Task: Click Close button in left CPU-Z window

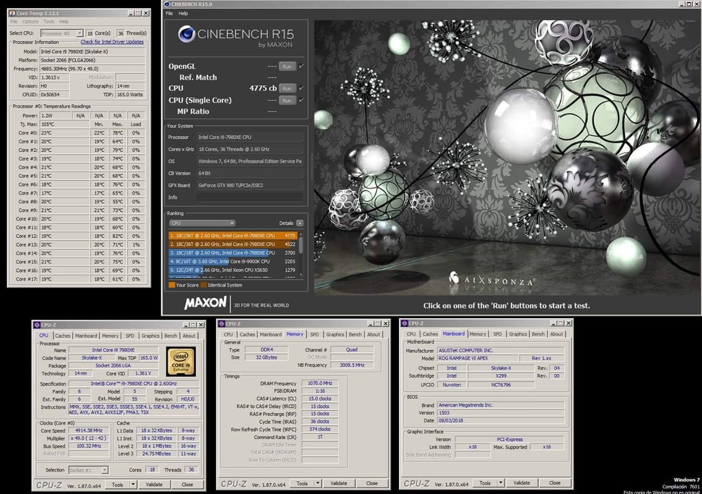Action: (x=187, y=485)
